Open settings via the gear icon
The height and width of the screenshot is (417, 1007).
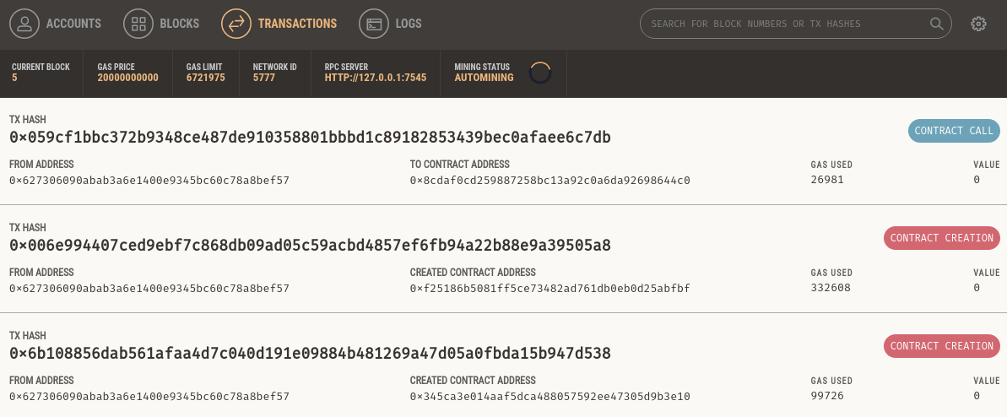(x=978, y=24)
